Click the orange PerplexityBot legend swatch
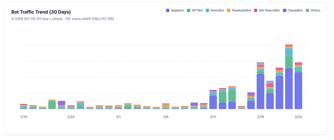Image resolution: width=334 pixels, height=140 pixels. pos(229,10)
